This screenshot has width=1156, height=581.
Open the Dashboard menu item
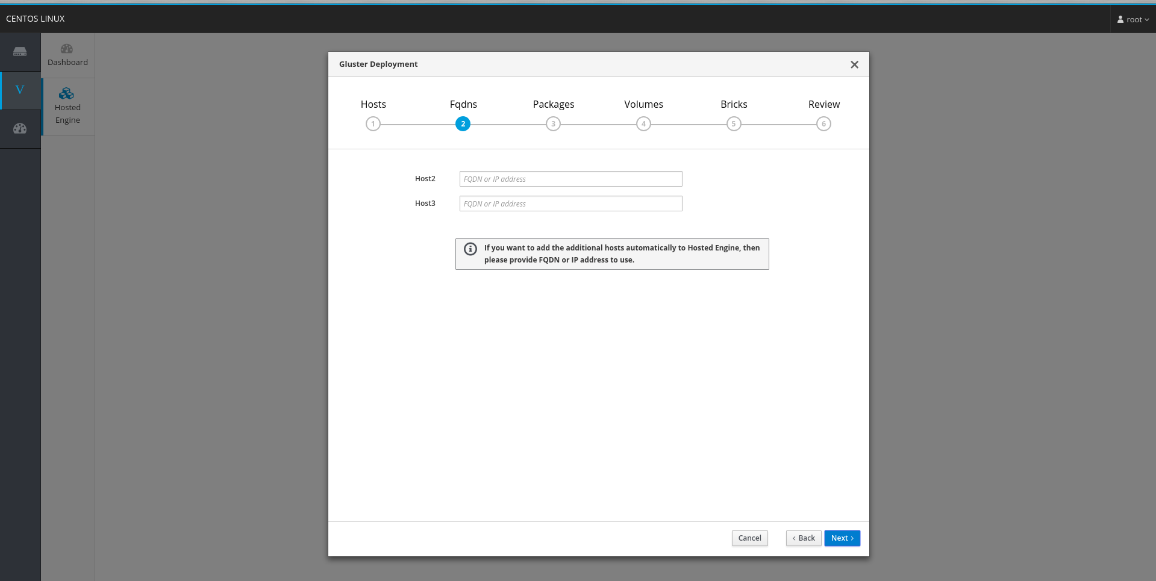pos(67,55)
